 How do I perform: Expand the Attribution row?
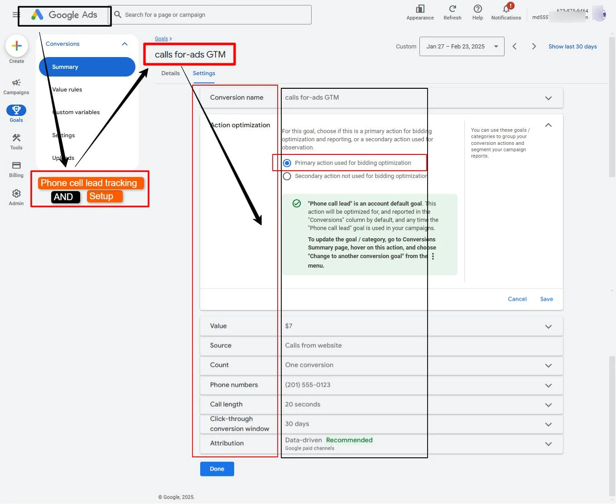click(548, 444)
